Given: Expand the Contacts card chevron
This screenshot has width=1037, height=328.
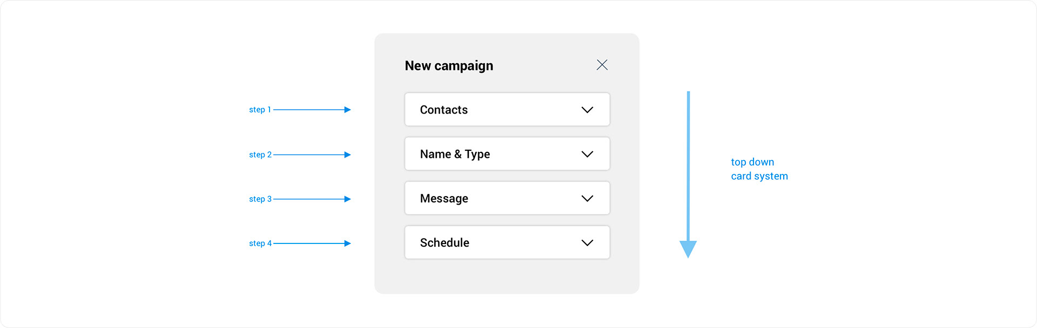Looking at the screenshot, I should [587, 110].
